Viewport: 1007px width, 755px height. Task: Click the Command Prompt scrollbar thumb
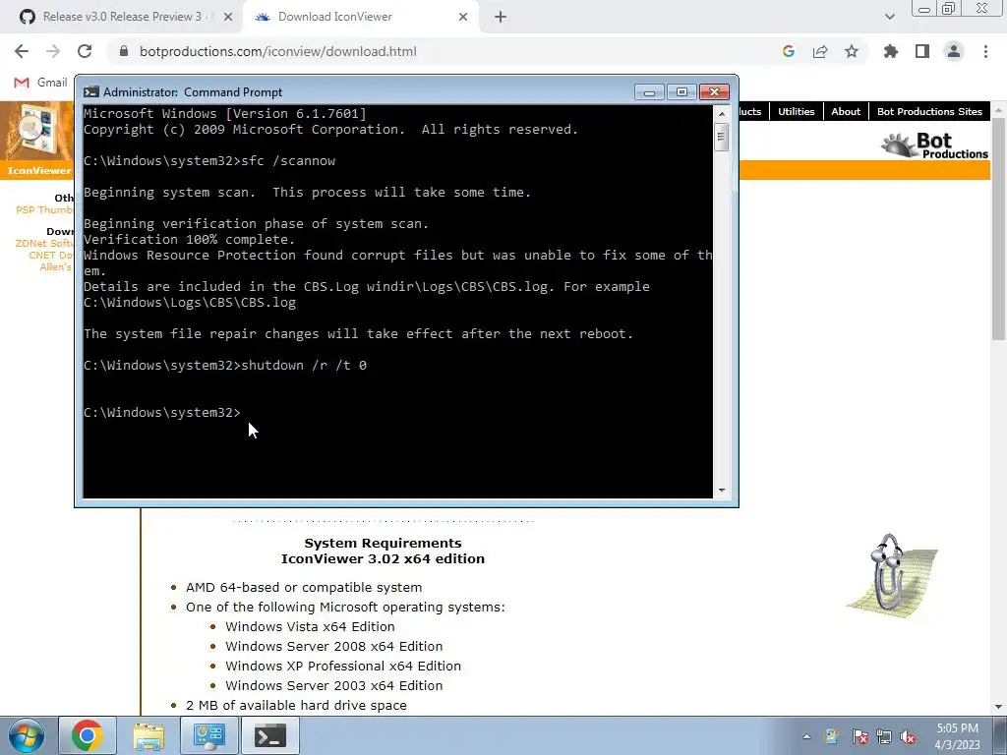point(721,138)
